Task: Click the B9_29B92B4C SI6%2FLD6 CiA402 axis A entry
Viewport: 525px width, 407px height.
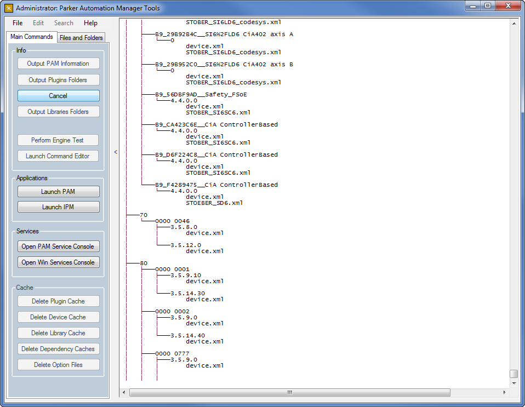Action: 224,34
